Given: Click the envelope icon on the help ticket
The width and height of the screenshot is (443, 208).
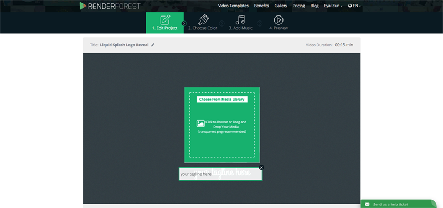Looking at the screenshot, I should [367, 204].
